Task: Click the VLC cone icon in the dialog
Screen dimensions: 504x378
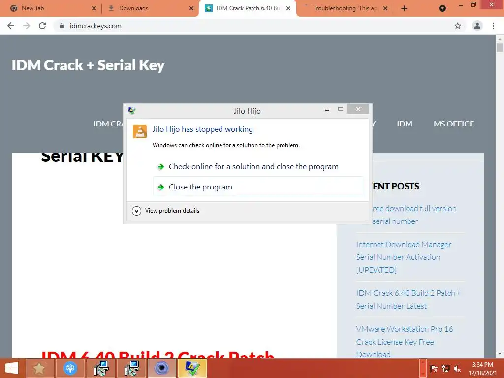Action: click(140, 131)
